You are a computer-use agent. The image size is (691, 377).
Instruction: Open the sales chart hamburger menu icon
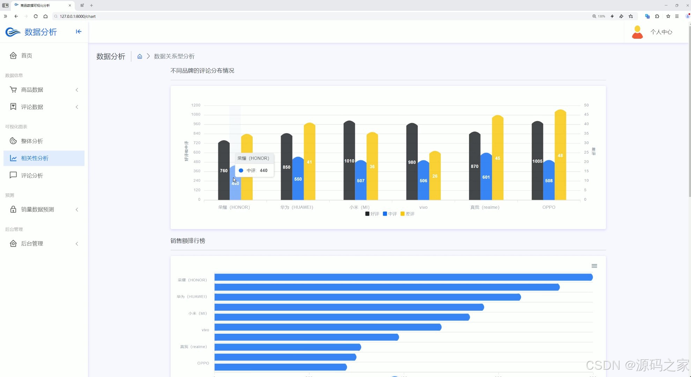[594, 266]
